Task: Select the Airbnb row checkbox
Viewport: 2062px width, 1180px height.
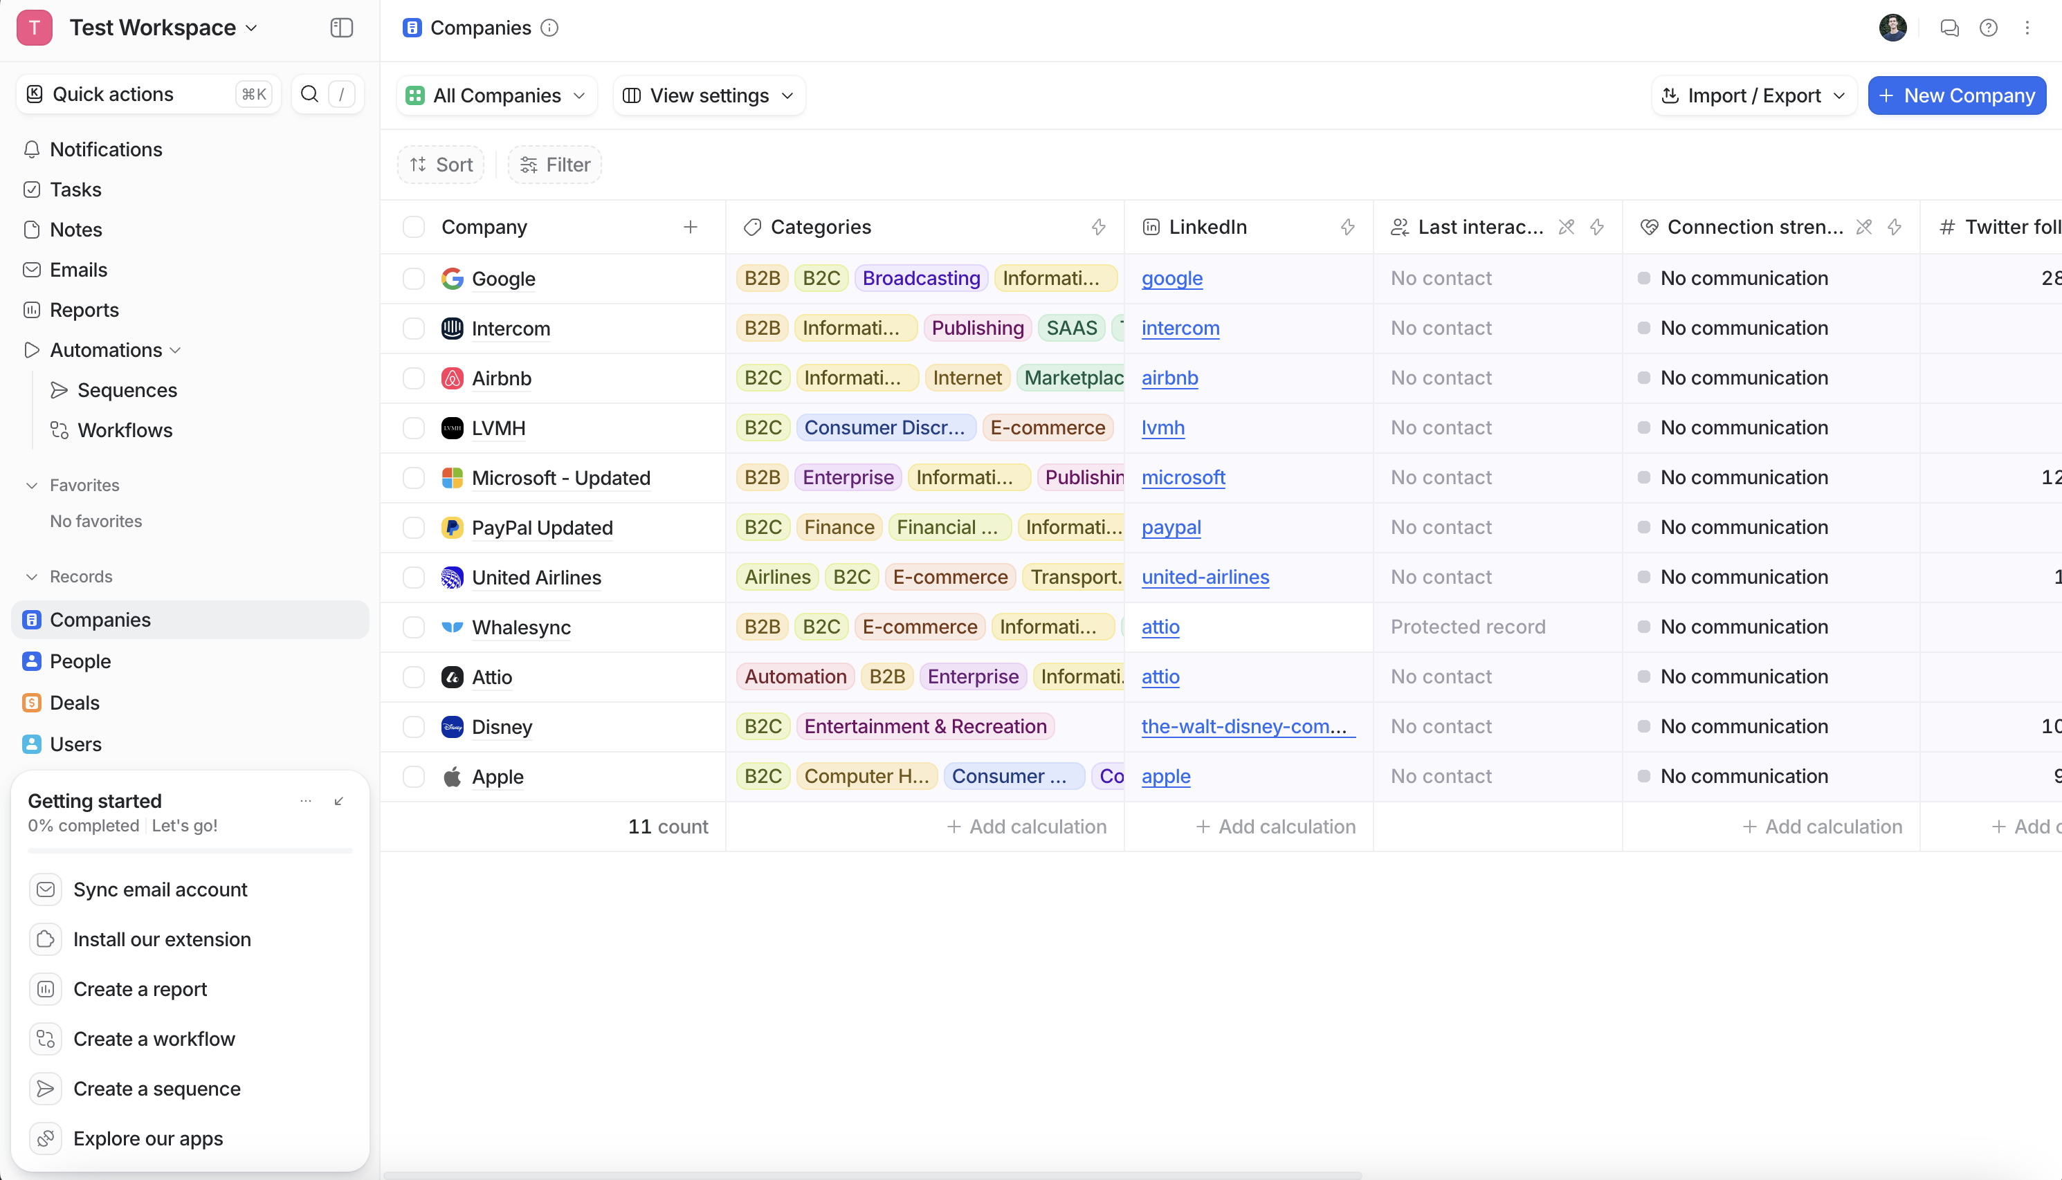Action: [x=413, y=378]
